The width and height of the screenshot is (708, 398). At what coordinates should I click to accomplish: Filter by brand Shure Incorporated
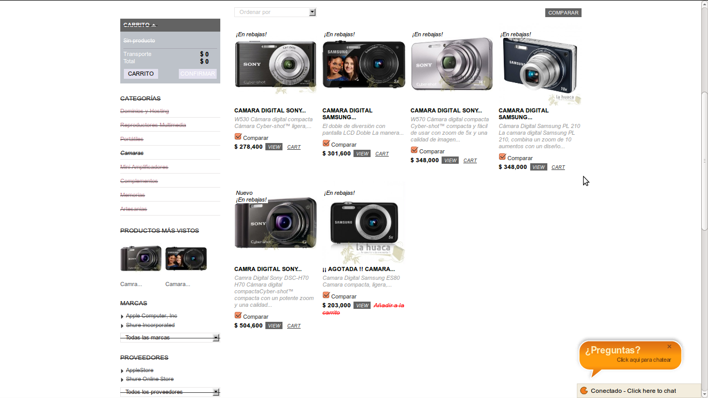coord(150,325)
